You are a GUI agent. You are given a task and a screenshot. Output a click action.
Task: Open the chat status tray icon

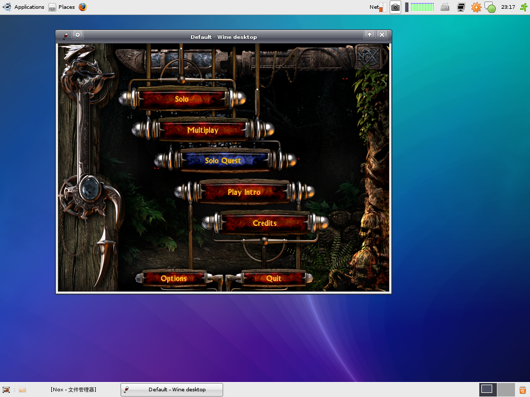(490, 7)
